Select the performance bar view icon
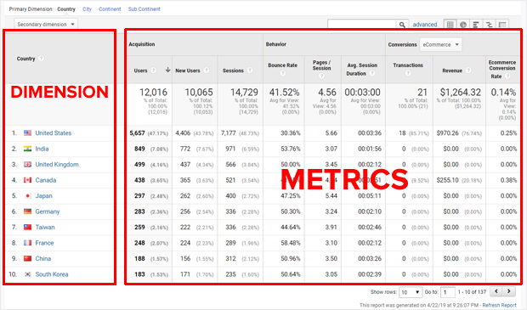The image size is (527, 310). [476, 25]
